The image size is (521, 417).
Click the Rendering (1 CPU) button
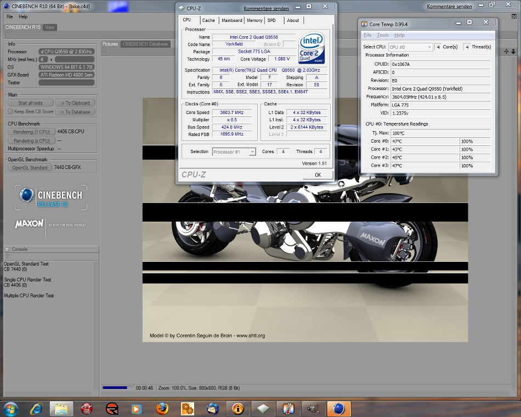coord(32,132)
